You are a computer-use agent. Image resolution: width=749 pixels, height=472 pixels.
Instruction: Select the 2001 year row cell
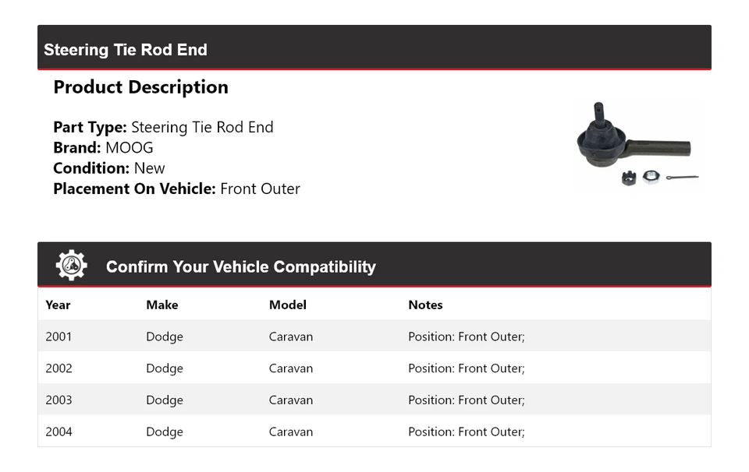[59, 336]
